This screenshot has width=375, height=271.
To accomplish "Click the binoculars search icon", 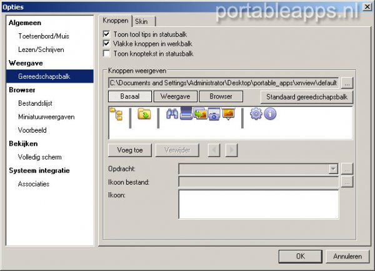I will 172,114.
